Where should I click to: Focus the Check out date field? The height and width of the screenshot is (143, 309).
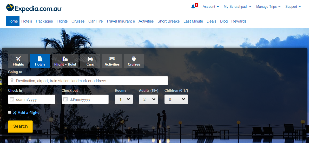coord(85,99)
